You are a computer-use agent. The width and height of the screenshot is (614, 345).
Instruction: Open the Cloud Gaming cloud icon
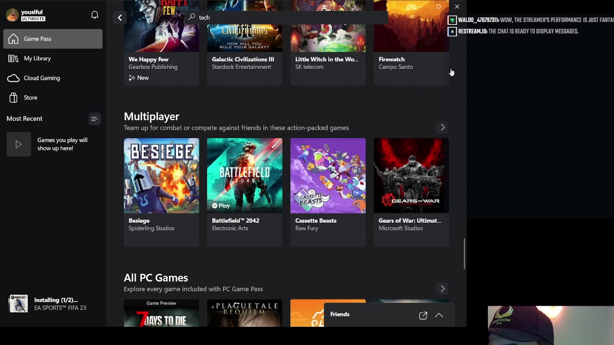click(x=13, y=78)
